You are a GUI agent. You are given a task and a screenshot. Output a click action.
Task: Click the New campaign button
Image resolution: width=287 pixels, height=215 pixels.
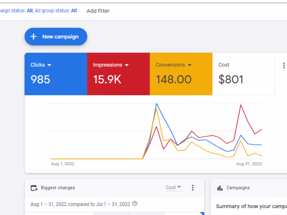[56, 37]
